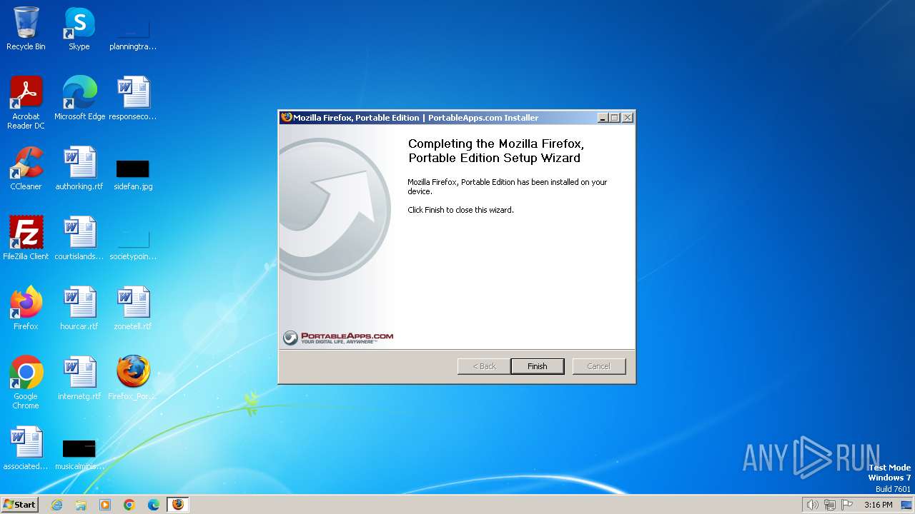
Task: Click the greyed-out Cancel button in installer
Action: pos(598,366)
